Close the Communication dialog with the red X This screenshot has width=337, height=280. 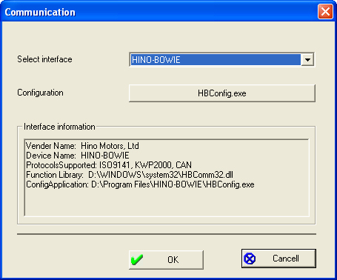(x=325, y=12)
